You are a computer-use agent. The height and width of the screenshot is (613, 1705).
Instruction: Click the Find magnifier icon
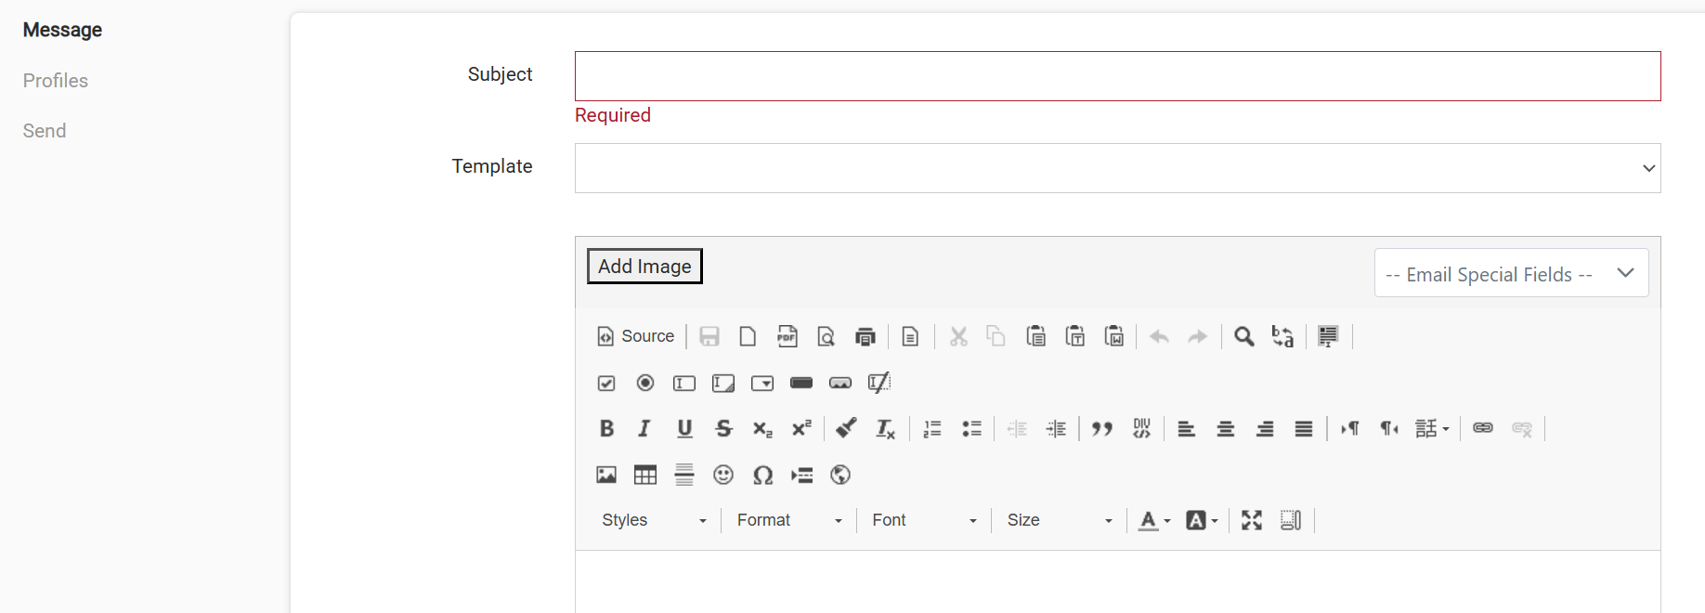click(x=1244, y=336)
